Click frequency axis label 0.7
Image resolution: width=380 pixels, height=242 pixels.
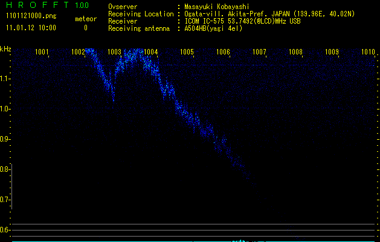4,200
